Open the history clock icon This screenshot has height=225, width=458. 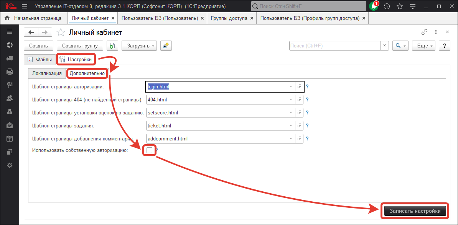point(387,7)
